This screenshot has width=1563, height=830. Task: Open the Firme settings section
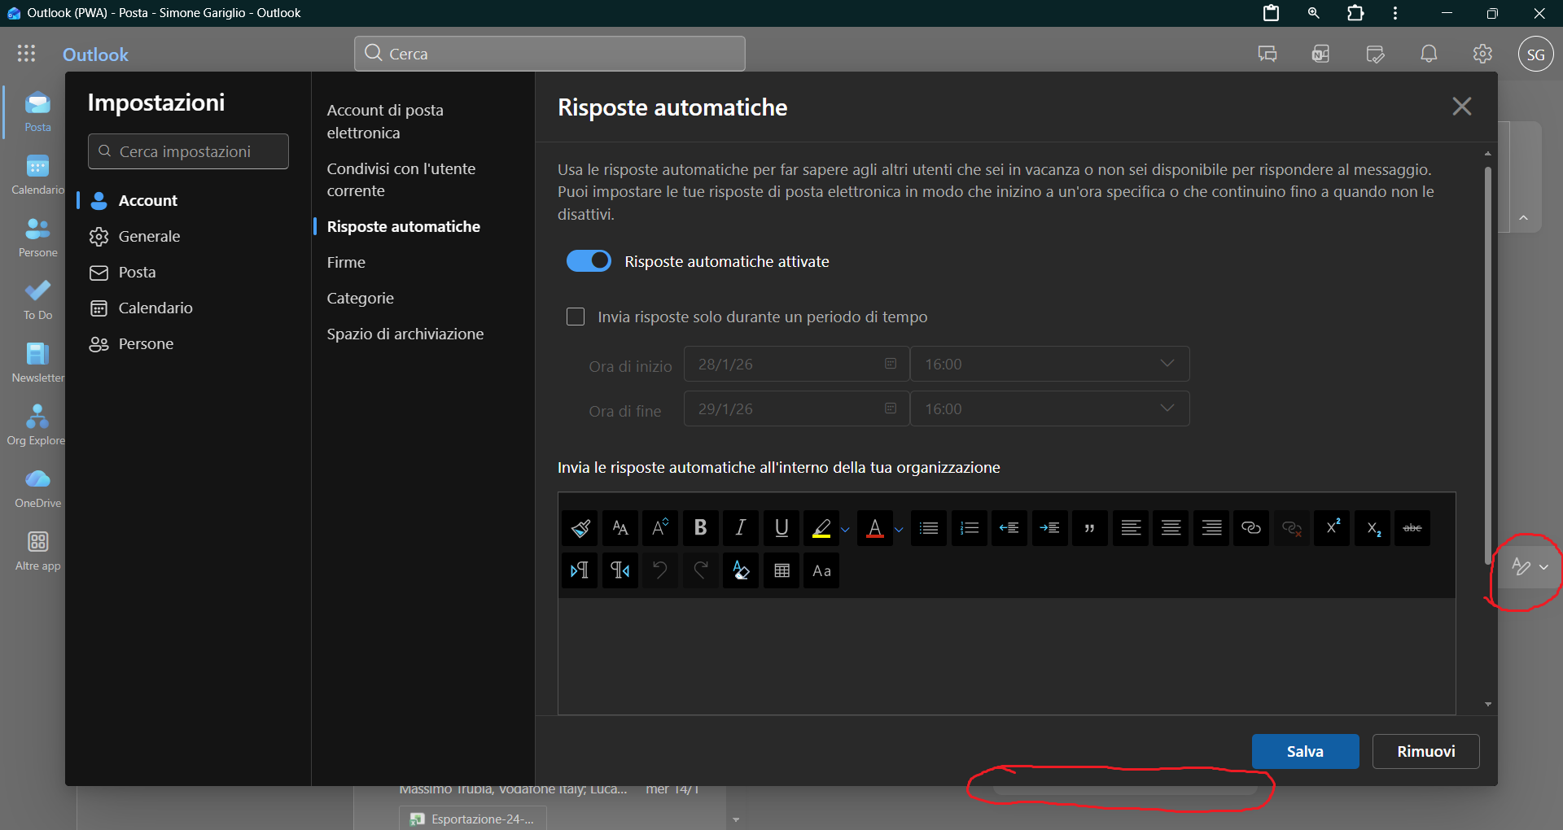tap(346, 262)
